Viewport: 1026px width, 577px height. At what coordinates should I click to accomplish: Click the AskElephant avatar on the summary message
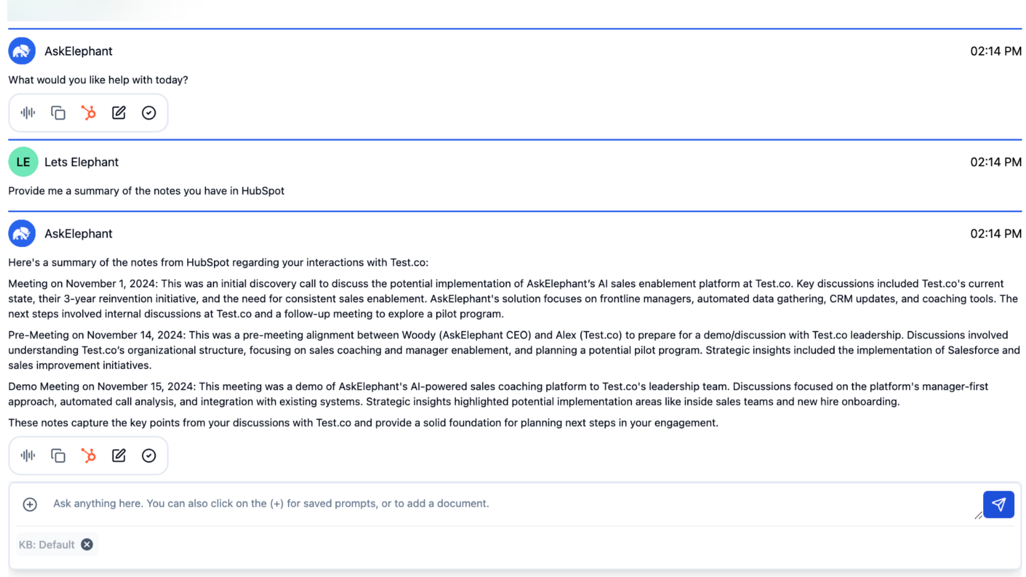22,234
